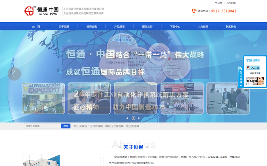Click hot keyword 差压变送器

[132, 126]
